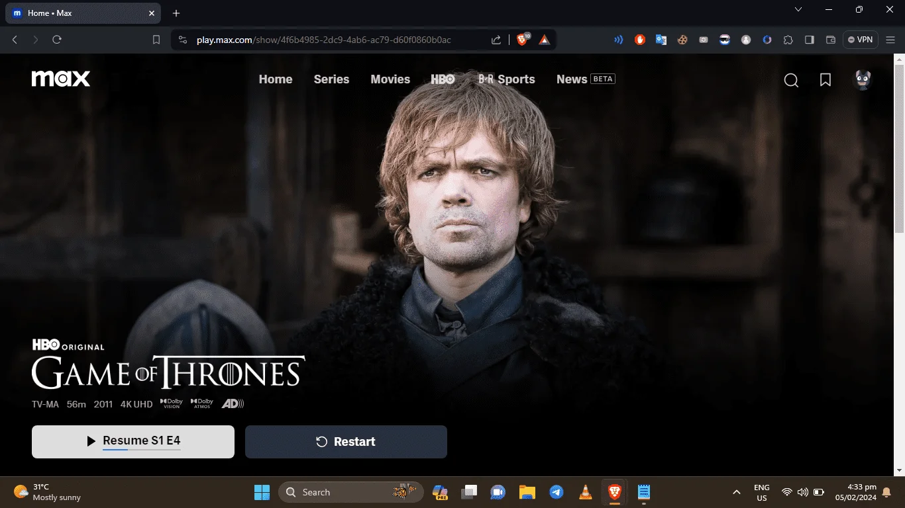Open VLC media player from taskbar

pyautogui.click(x=586, y=492)
